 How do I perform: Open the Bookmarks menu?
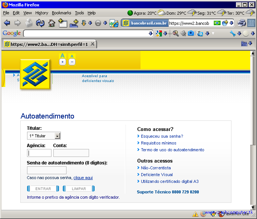tap(62, 13)
